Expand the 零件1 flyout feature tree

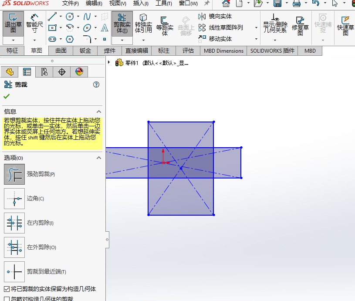tap(109, 63)
